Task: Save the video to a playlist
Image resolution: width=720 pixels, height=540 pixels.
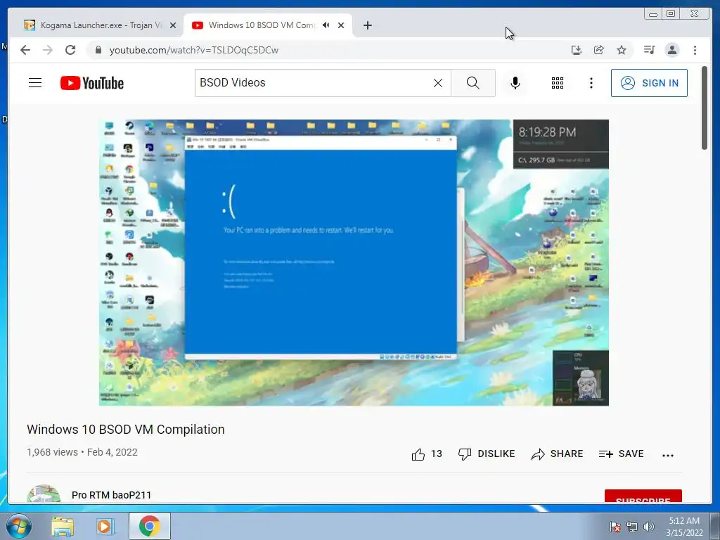Action: [622, 454]
